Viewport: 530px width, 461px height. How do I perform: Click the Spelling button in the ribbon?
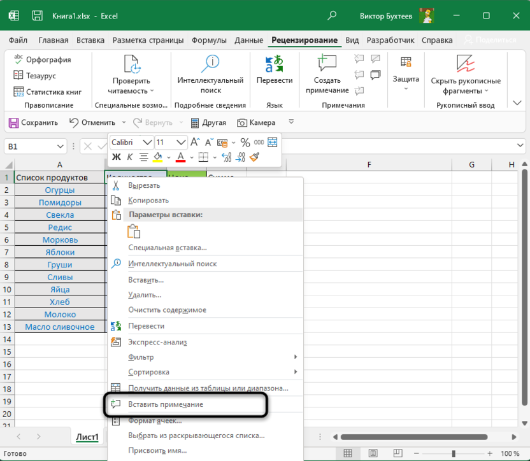[42, 60]
